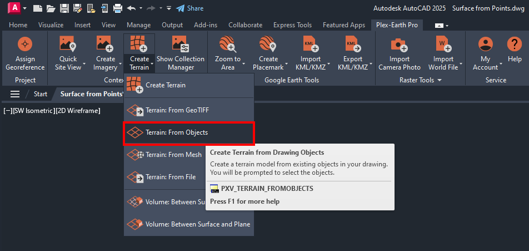The height and width of the screenshot is (251, 529).
Task: Open the Customize Quick Access Toolbar dropdown
Action: (x=169, y=8)
